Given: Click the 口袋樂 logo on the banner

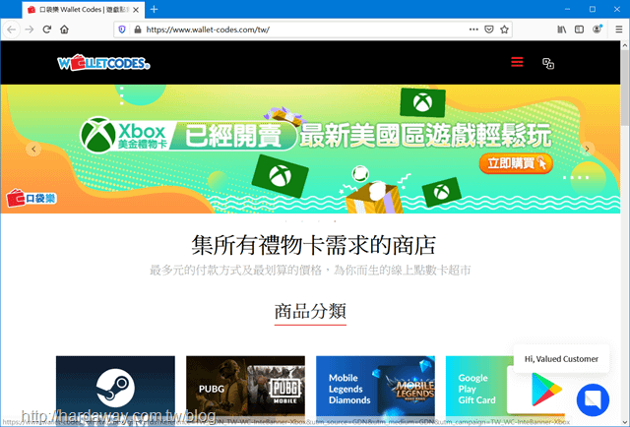Looking at the screenshot, I should tap(31, 198).
